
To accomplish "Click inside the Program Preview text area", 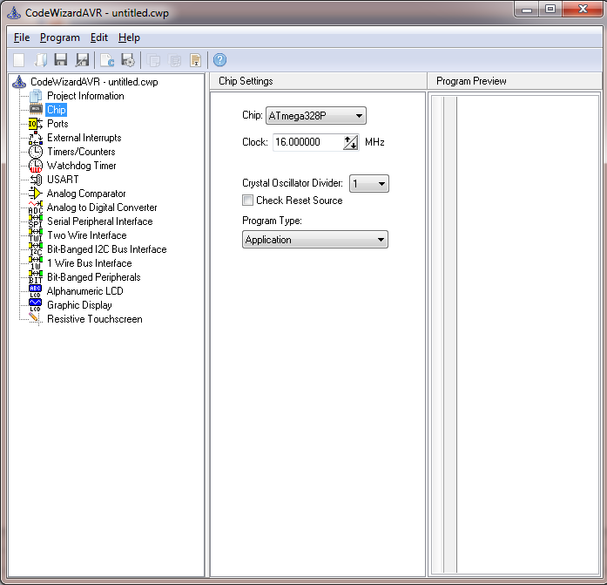I will tap(528, 334).
